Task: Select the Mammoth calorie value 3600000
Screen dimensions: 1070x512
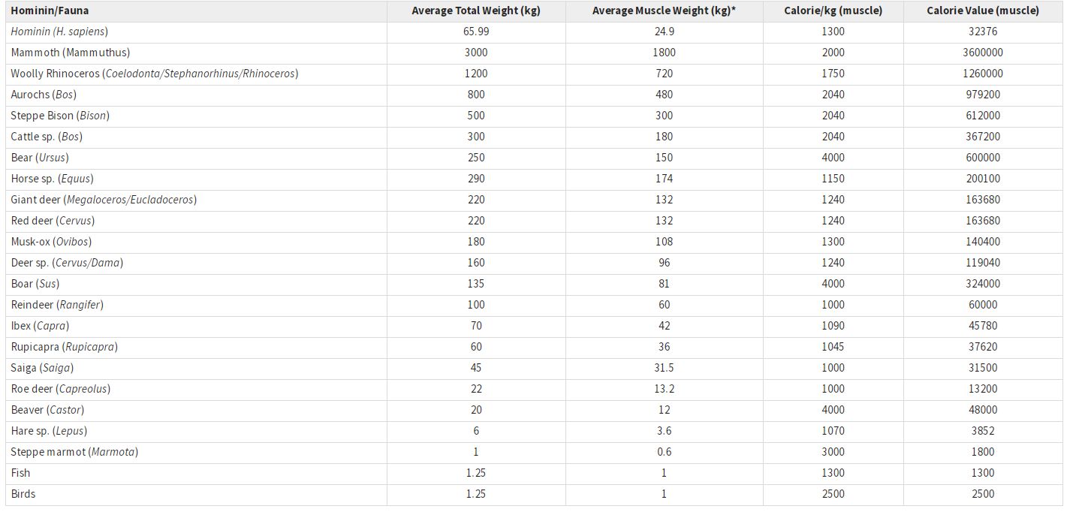Action: click(x=983, y=53)
